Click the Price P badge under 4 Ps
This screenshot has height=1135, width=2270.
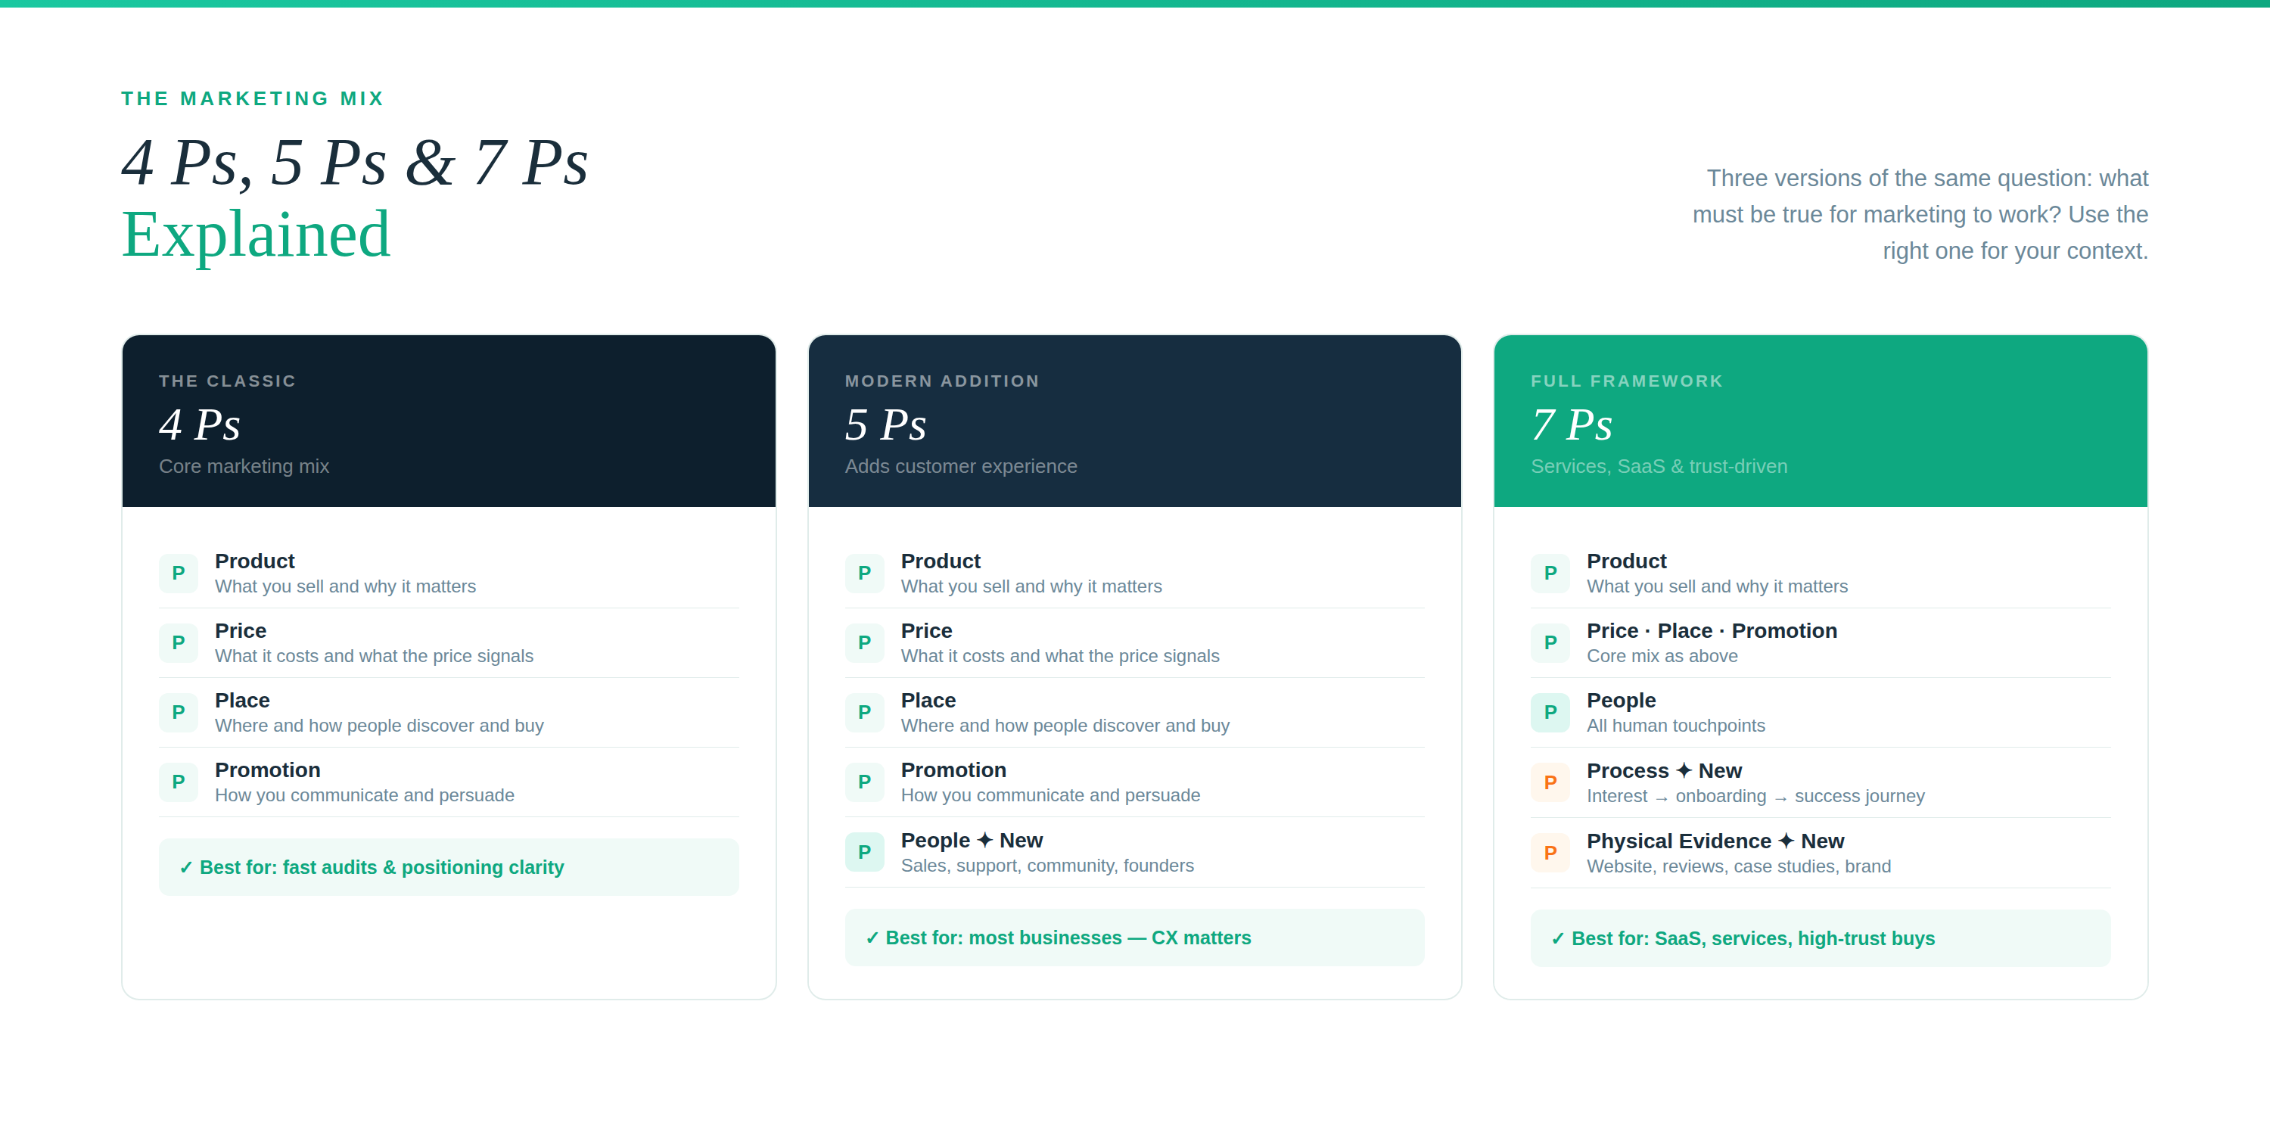178,642
